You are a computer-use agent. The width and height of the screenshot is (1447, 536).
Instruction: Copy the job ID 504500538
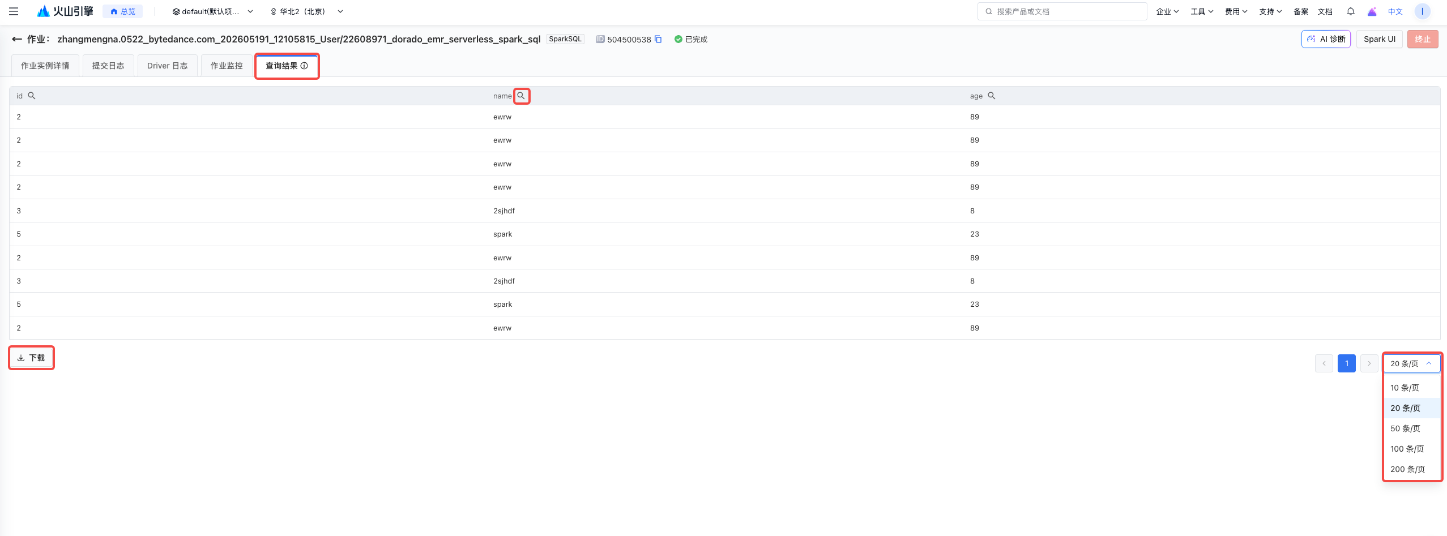pos(658,39)
